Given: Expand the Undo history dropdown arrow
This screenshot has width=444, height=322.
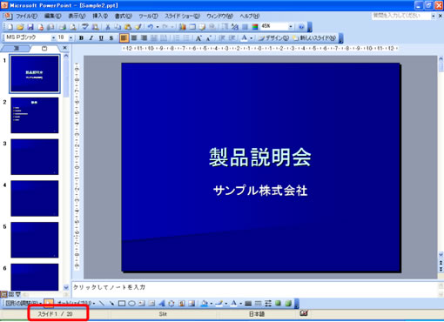Looking at the screenshot, I should tap(158, 27).
